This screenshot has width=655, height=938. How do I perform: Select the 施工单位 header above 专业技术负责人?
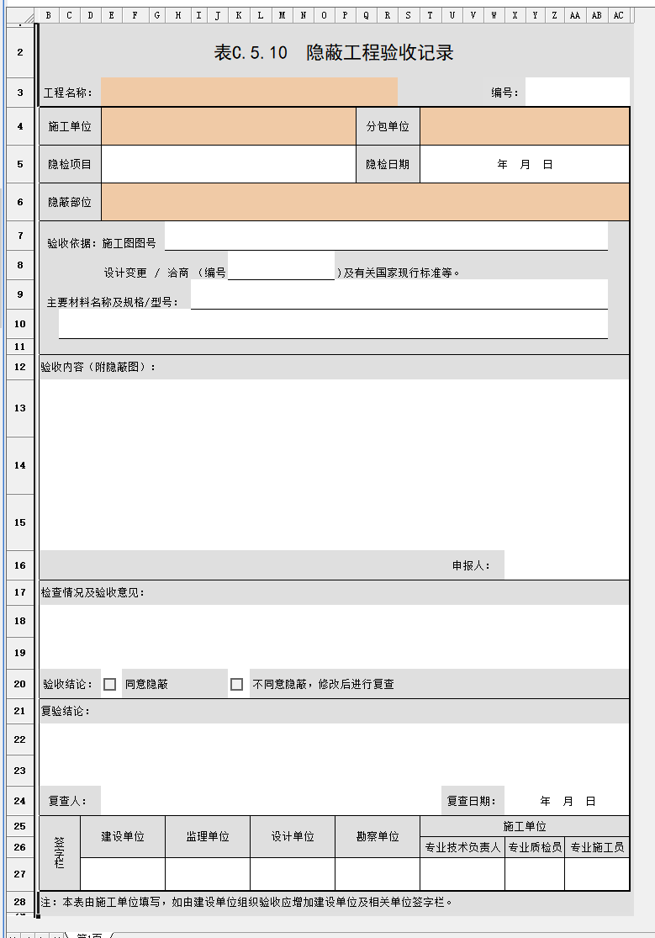[525, 826]
